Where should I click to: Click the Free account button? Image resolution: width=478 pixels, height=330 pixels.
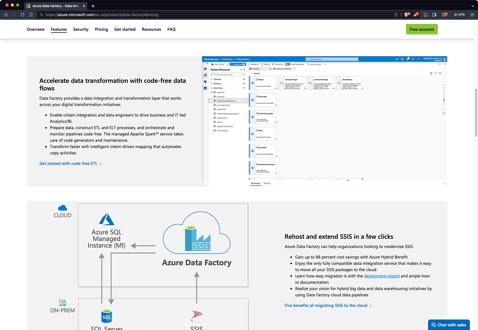click(x=422, y=29)
